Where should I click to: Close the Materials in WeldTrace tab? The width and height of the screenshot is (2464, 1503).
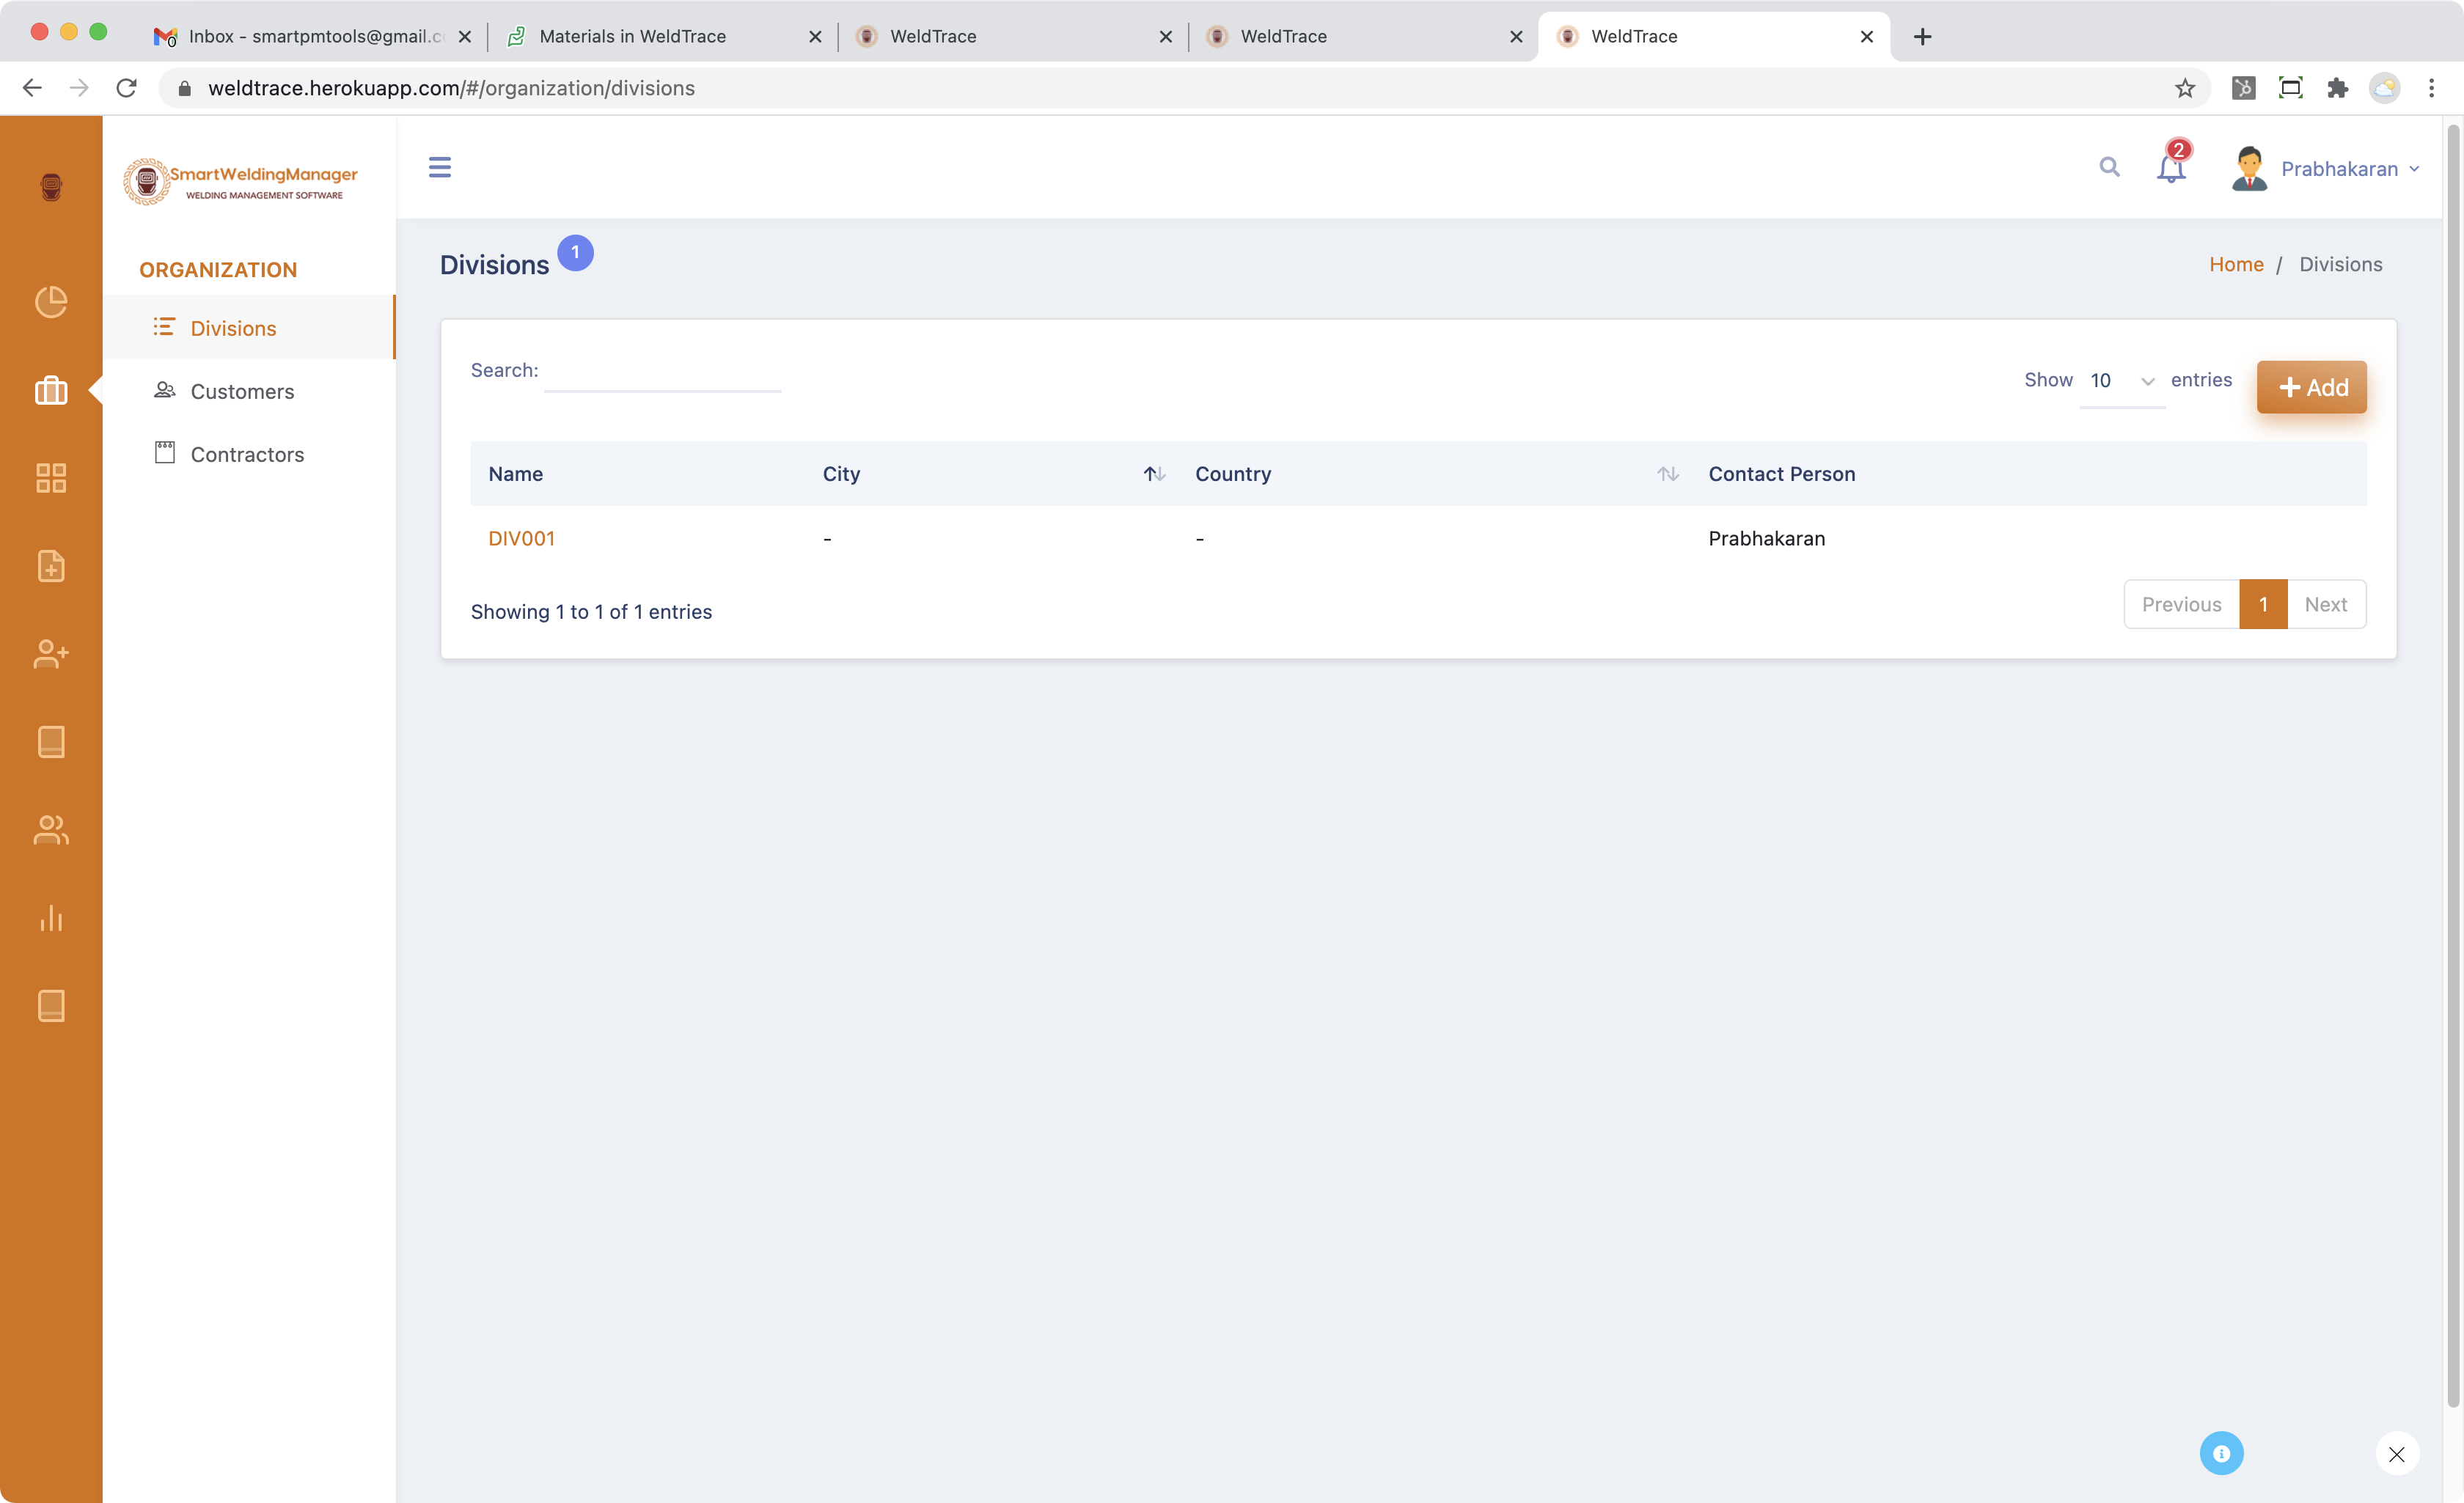(x=815, y=37)
